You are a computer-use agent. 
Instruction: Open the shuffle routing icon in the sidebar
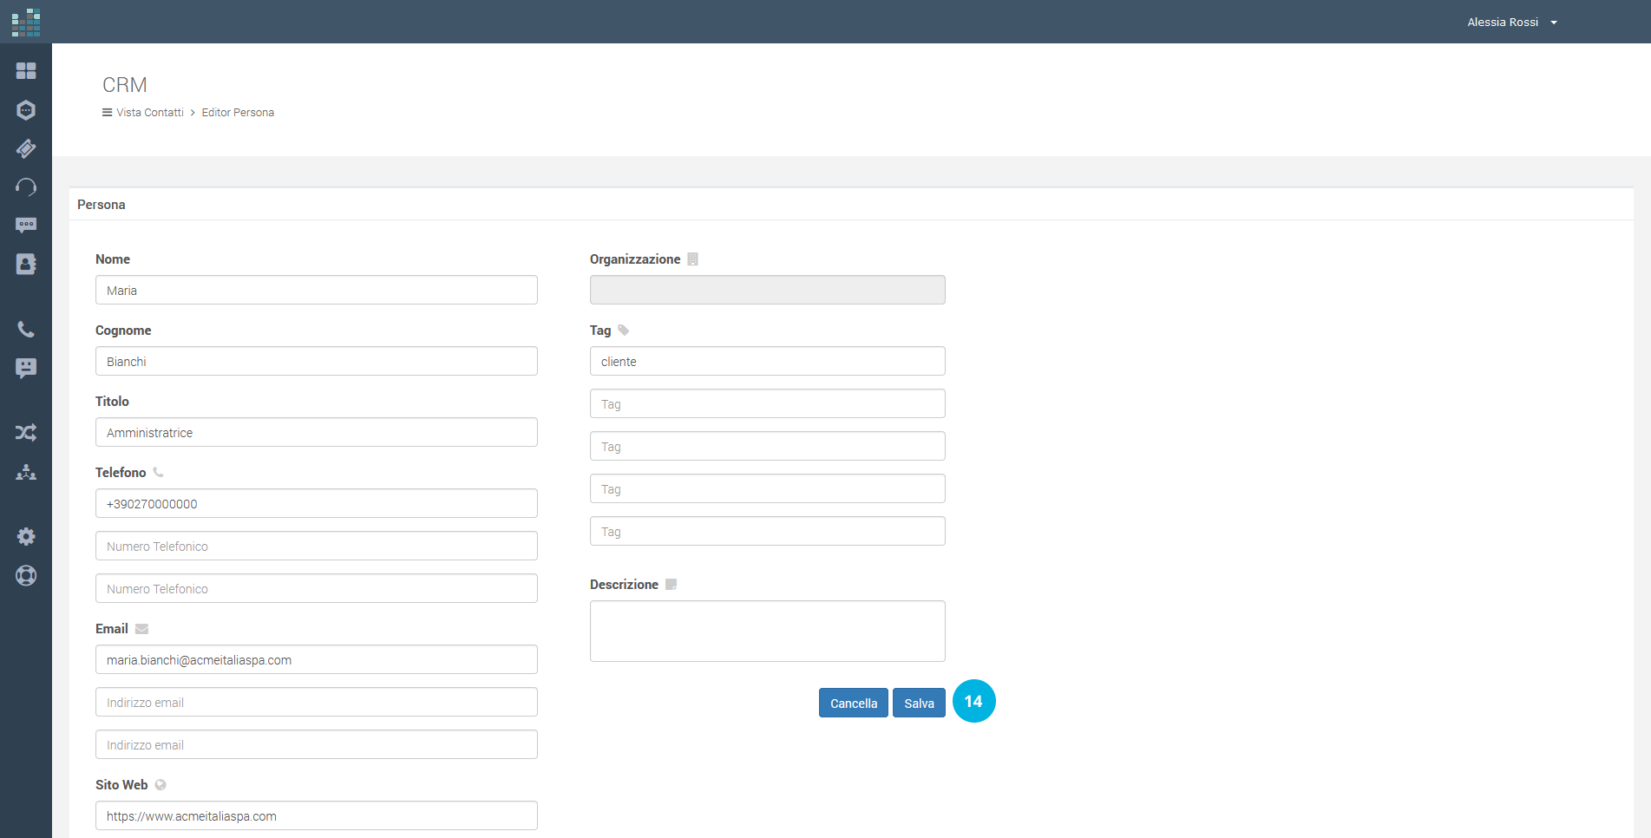pos(26,432)
